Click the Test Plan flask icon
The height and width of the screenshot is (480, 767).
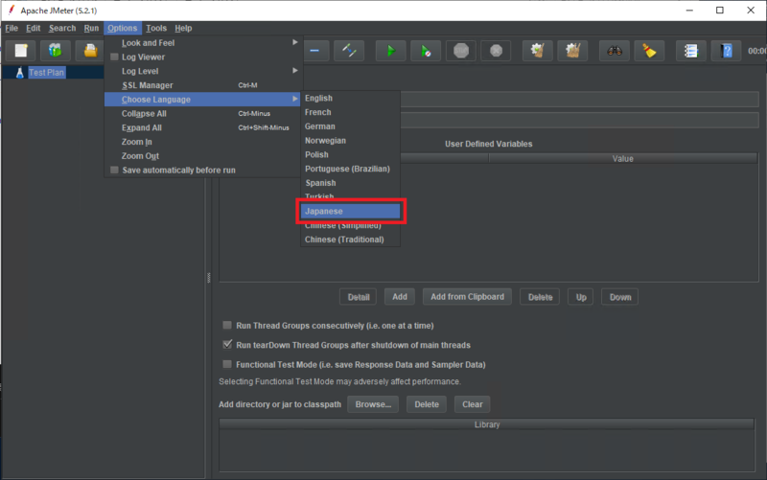19,73
